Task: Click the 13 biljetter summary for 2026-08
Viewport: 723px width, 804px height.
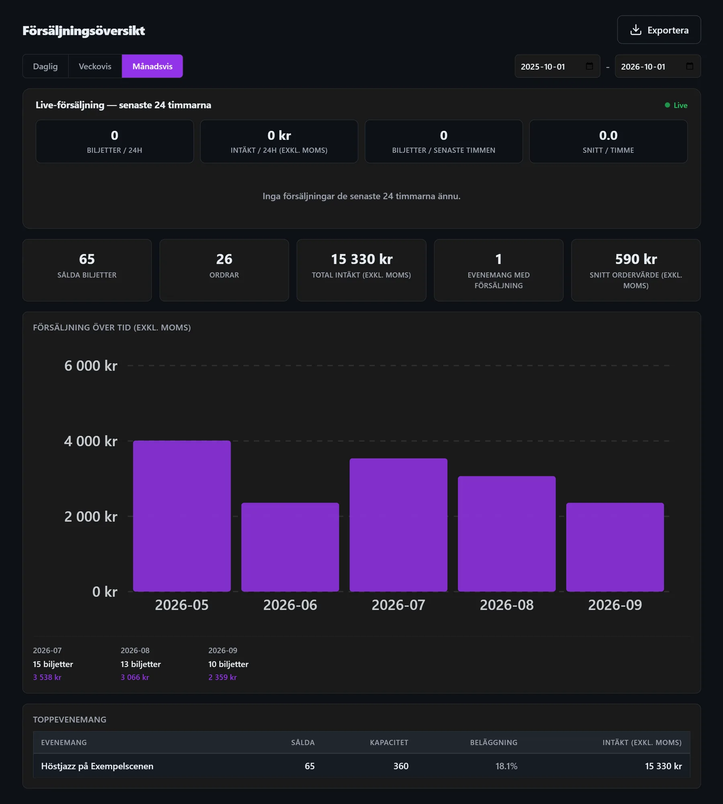Action: coord(141,664)
